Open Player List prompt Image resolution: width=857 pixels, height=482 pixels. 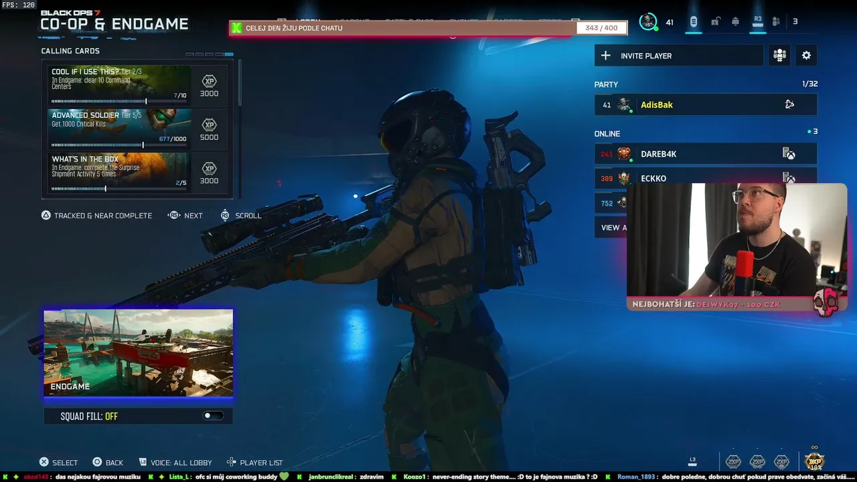pyautogui.click(x=254, y=463)
